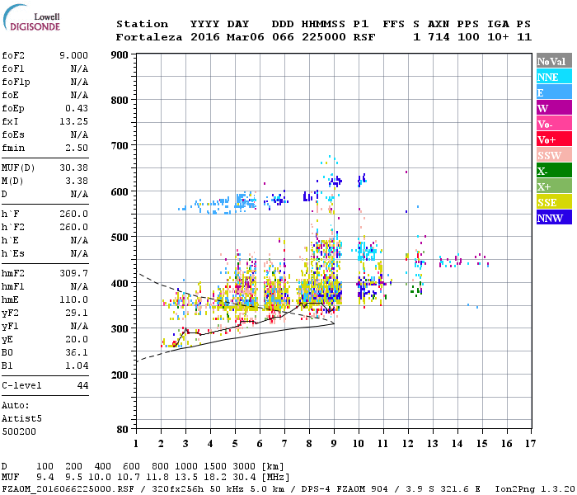Click the foF2 value 9.000
This screenshot has width=577, height=495.
pos(73,55)
